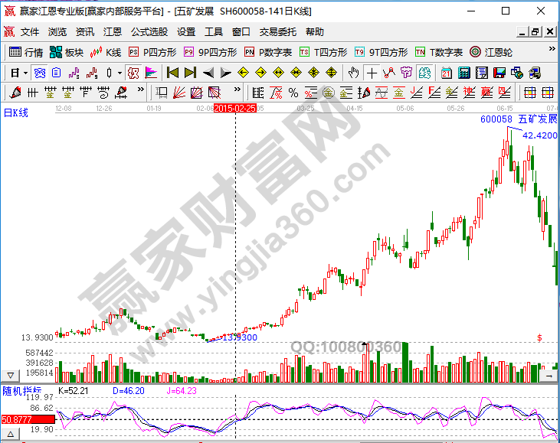Toggle the dark red 权 icon
Image resolution: width=560 pixels, height=443 pixels.
tap(133, 73)
